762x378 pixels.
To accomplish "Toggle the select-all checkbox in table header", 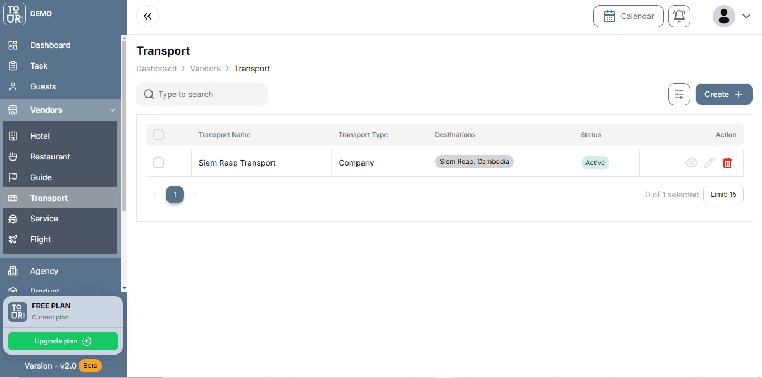I will (159, 135).
